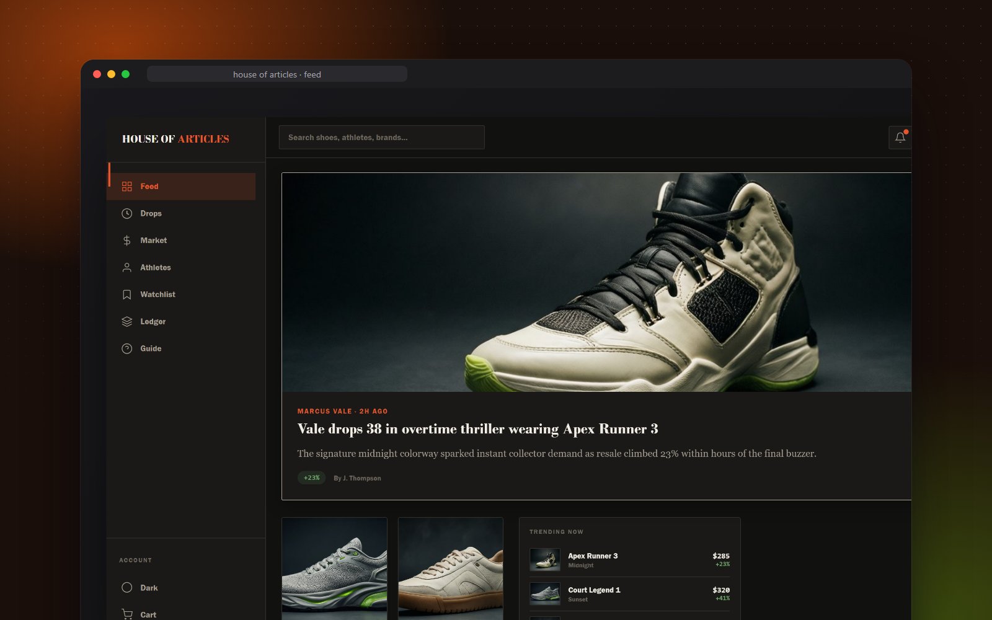Click the $320 price in Trending Now
Viewport: 992px width, 620px height.
click(x=721, y=590)
